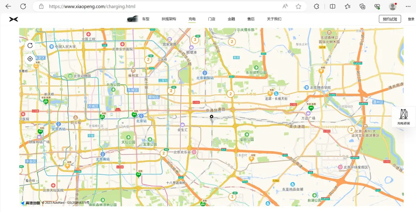Click the 预约试驾 button
The image size is (416, 212).
(390, 19)
